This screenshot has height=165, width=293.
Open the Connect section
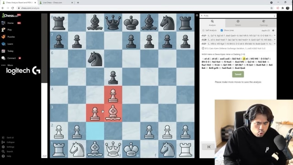coord(11,58)
